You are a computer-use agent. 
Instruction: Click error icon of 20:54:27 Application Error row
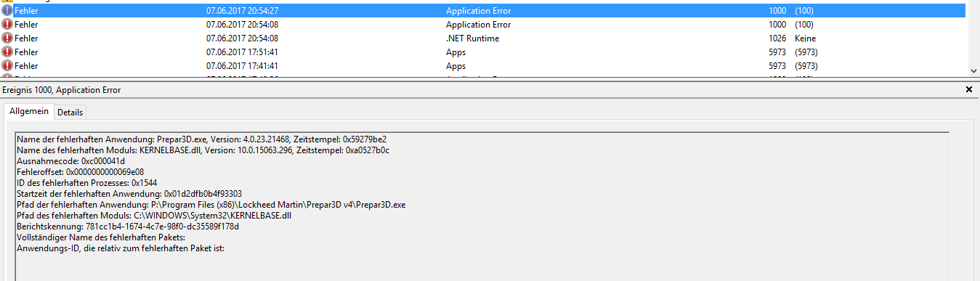(7, 11)
